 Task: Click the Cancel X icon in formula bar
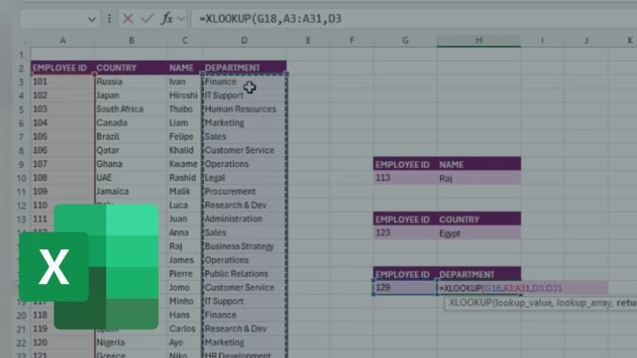point(127,17)
